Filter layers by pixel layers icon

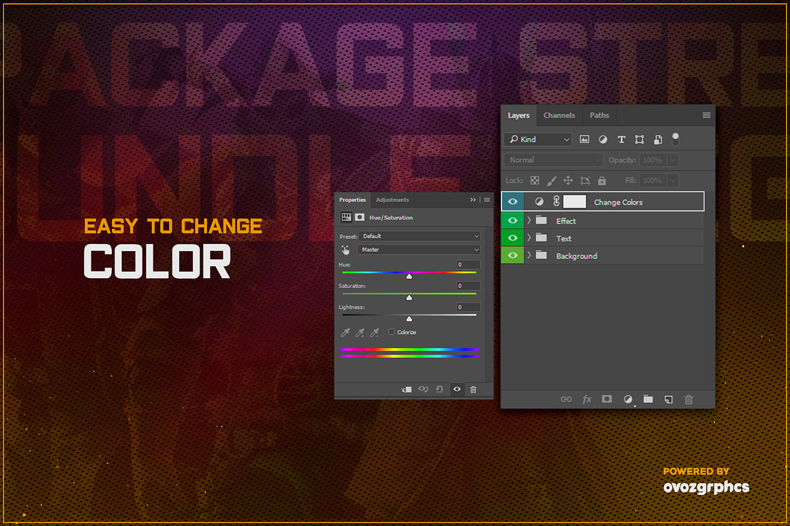pyautogui.click(x=584, y=139)
